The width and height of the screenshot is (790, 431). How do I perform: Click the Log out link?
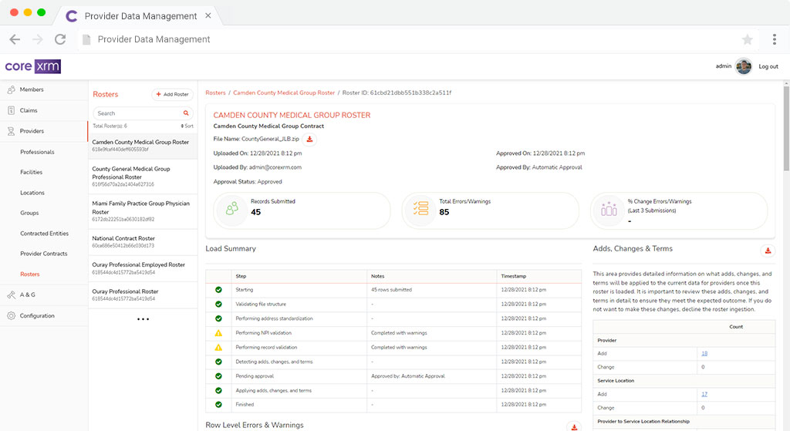pyautogui.click(x=768, y=66)
